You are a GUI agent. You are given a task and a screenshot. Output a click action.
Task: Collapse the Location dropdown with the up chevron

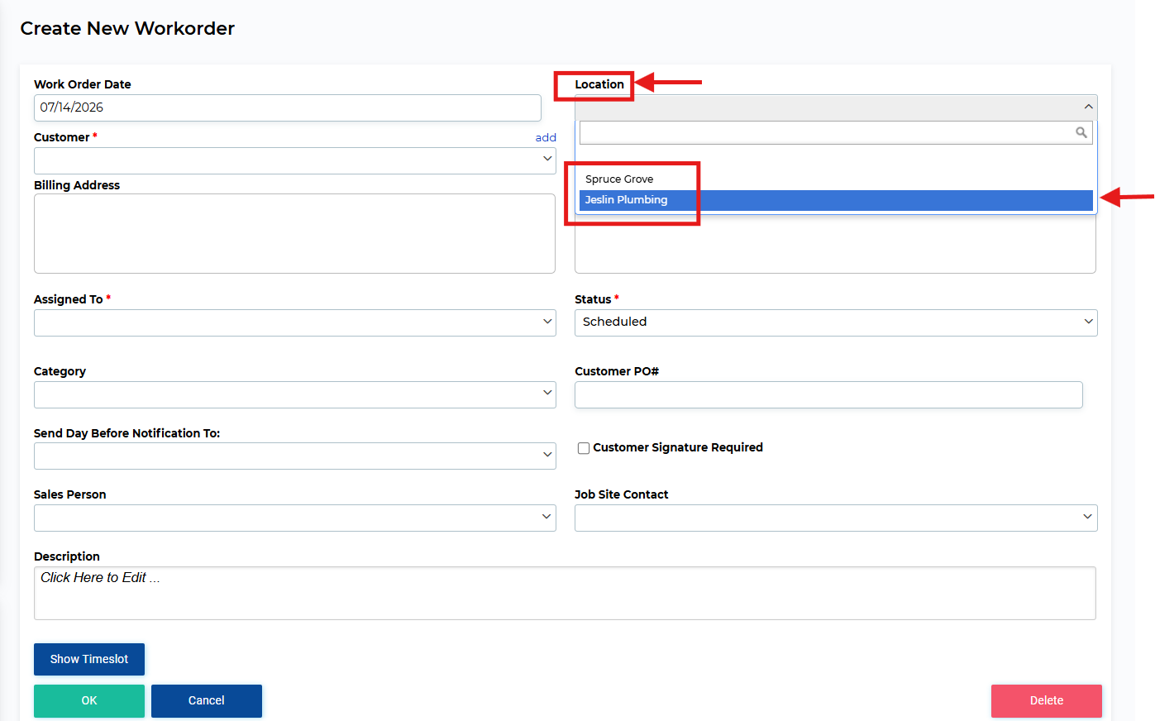pos(1088,107)
